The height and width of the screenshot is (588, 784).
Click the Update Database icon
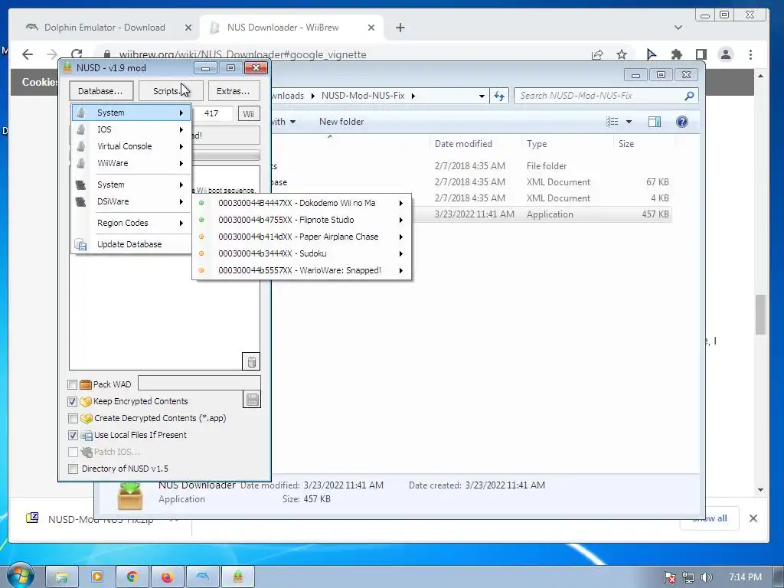pos(80,244)
